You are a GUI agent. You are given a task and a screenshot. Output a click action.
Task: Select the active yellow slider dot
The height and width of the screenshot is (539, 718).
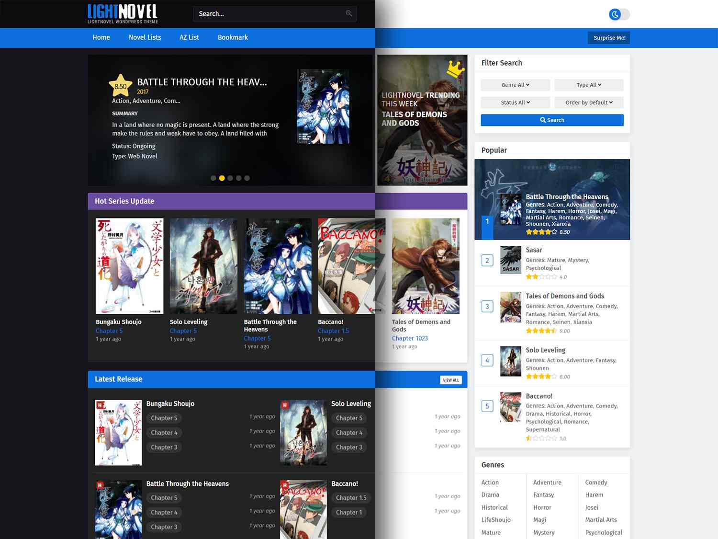[x=222, y=178]
